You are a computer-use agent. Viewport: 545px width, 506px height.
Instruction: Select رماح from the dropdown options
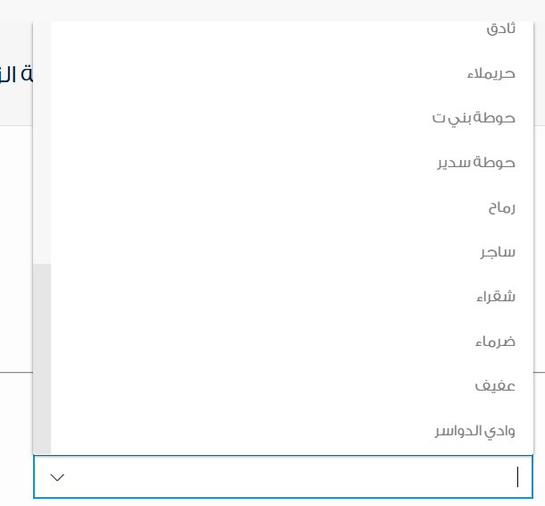501,207
